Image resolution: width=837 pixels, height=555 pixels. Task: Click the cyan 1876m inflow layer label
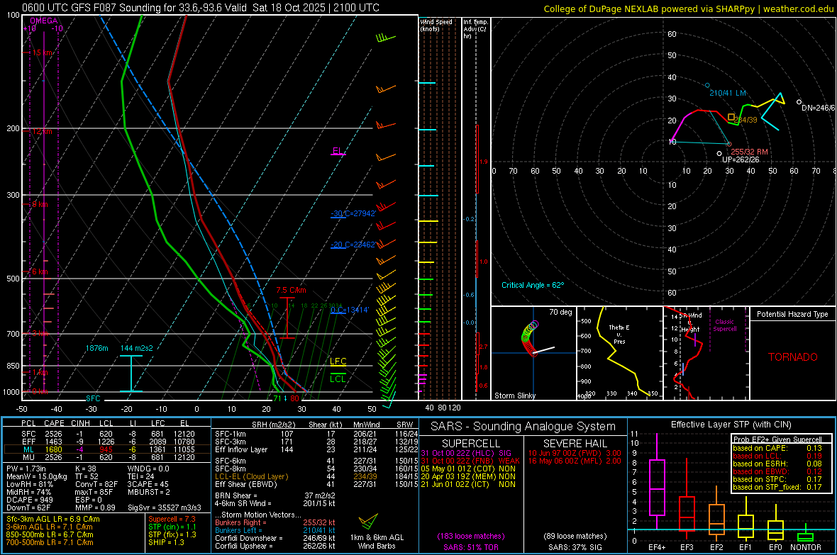point(96,348)
